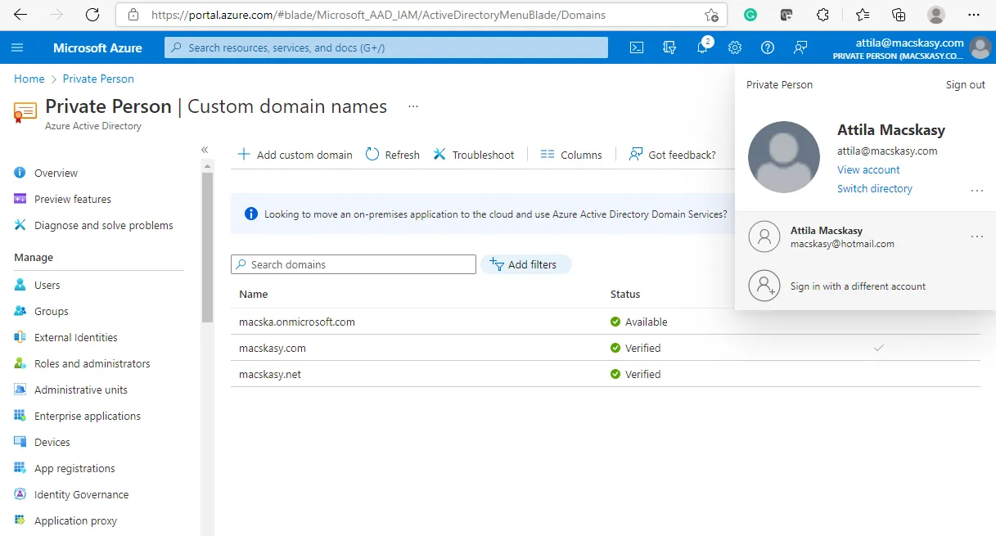Screen dimensions: 996x536
Task: Click Got feedback? in command bar
Action: pos(672,155)
